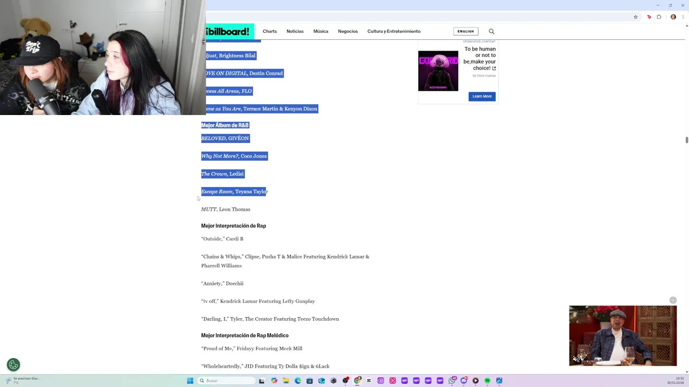
Task: Click Learn More on the ad
Action: [482, 96]
